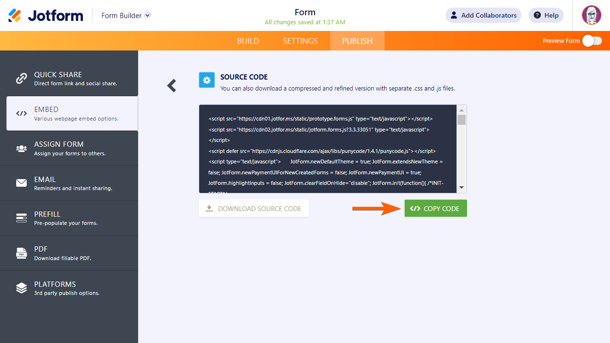Image resolution: width=610 pixels, height=343 pixels.
Task: Click the Jotform logo
Action: click(x=46, y=15)
